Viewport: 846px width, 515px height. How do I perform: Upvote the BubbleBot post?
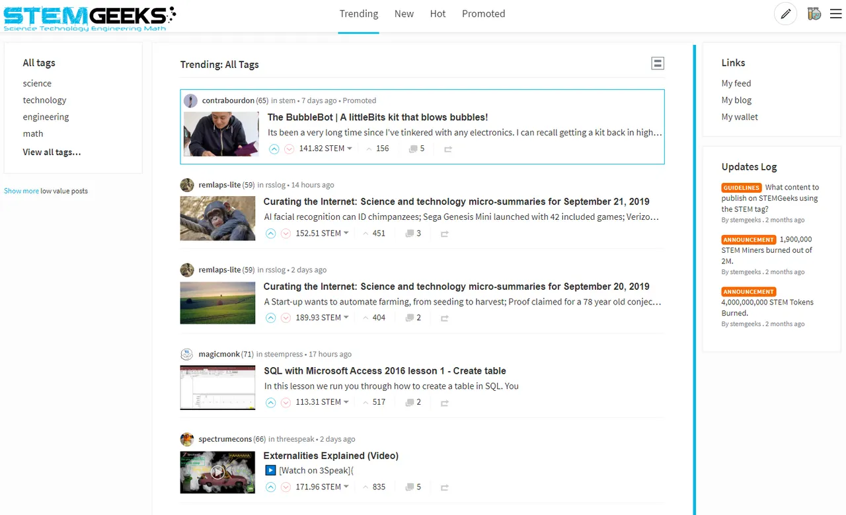coord(274,149)
